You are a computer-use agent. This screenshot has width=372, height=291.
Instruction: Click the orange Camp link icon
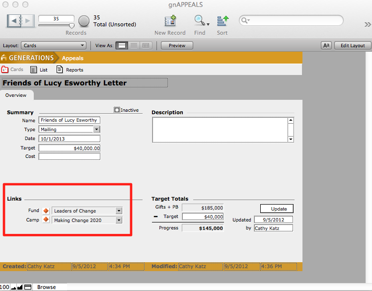46,220
